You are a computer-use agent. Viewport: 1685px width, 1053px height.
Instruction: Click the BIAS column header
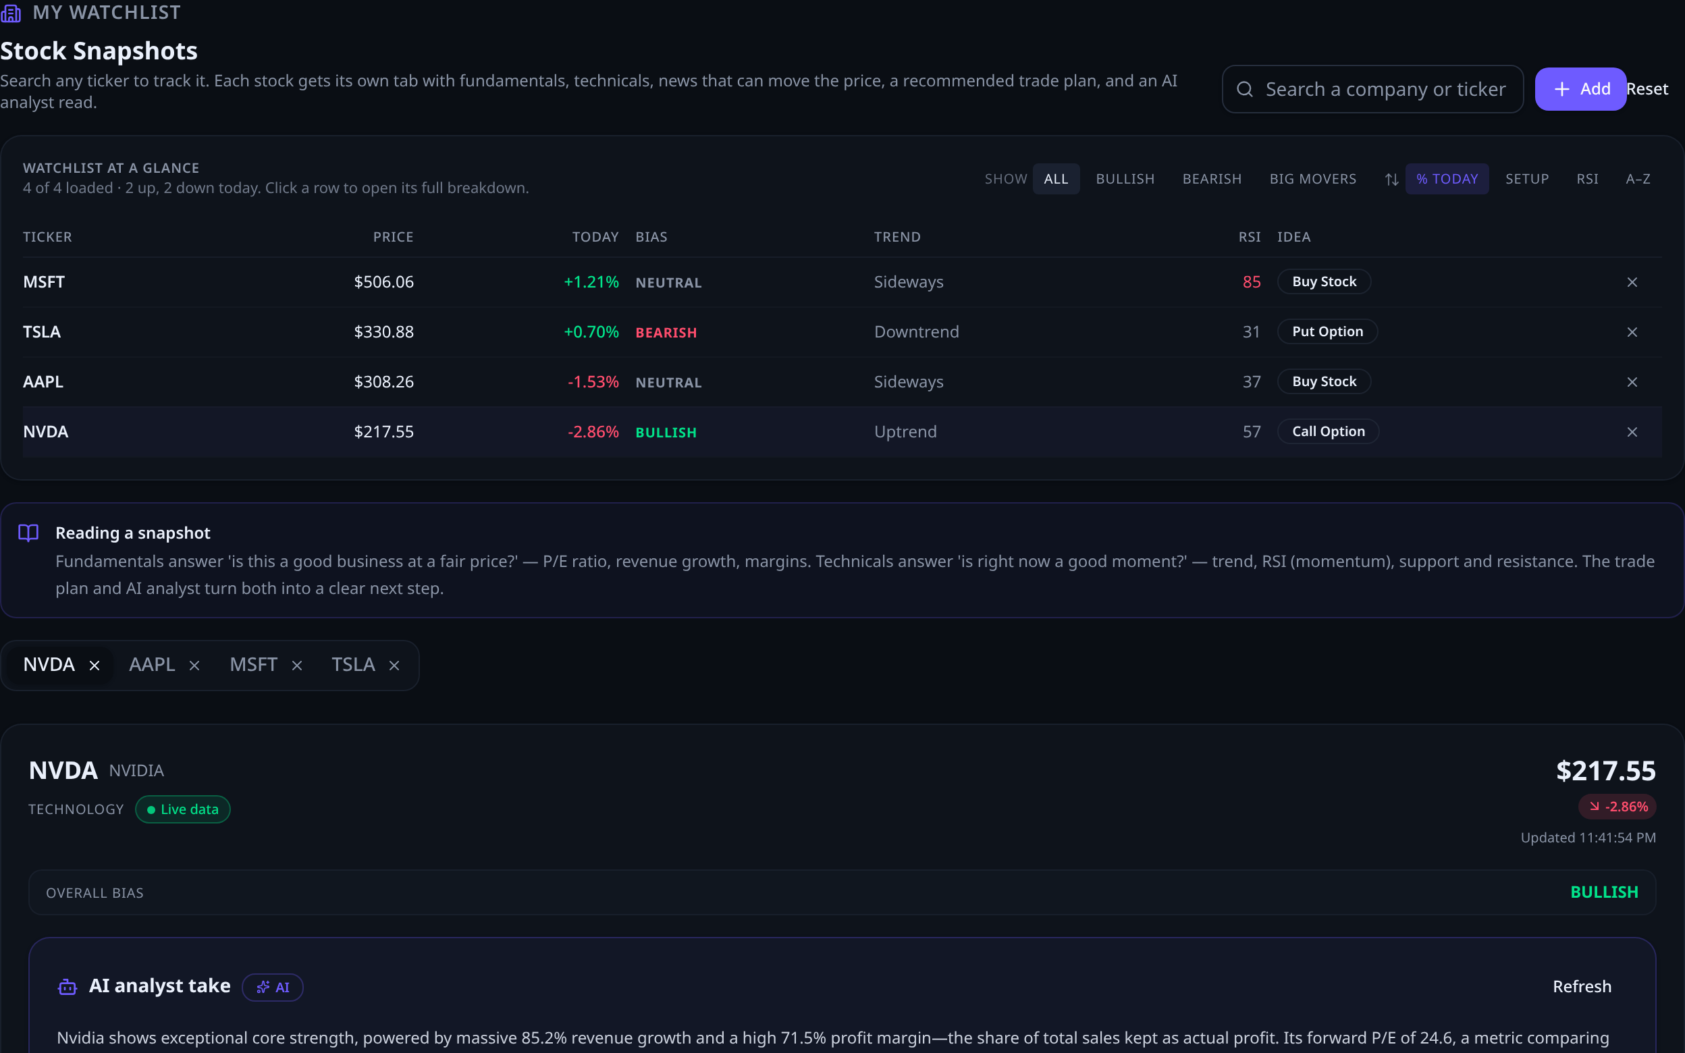coord(651,237)
